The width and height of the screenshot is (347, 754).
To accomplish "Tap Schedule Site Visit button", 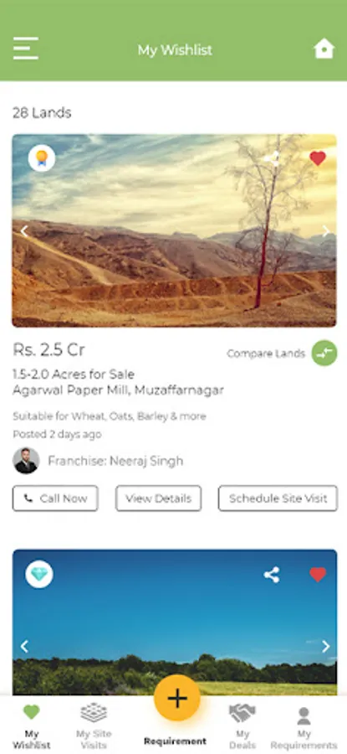I will tap(278, 498).
